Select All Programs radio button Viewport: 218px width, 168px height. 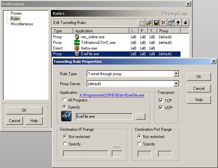coord(64,100)
